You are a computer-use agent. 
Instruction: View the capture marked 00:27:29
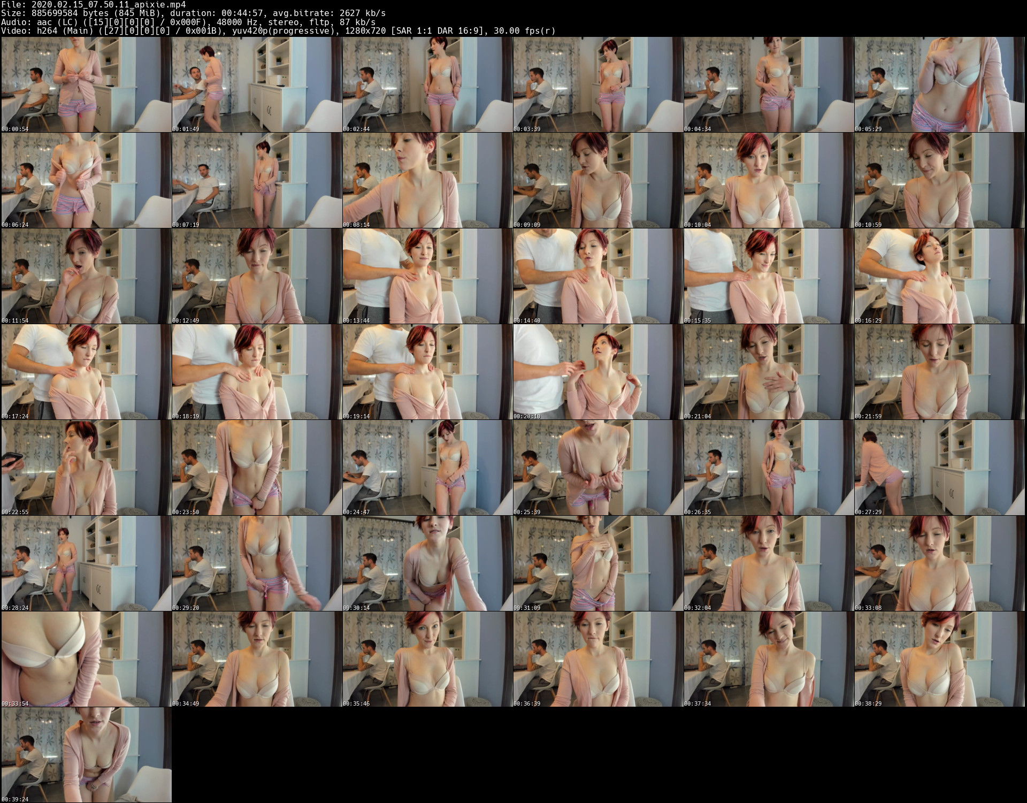coord(939,468)
